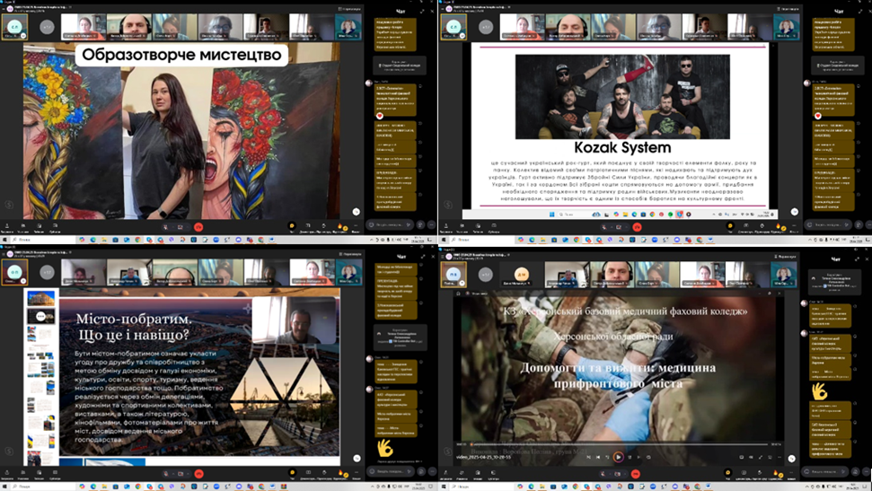Viewport: 872px width, 491px height.
Task: Open Start in Kozak System shared screen taskbar
Action: tap(552, 214)
